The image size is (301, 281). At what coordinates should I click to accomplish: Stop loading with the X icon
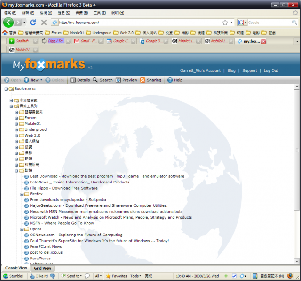pyautogui.click(x=44, y=23)
